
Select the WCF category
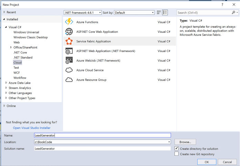pyautogui.click(x=17, y=73)
